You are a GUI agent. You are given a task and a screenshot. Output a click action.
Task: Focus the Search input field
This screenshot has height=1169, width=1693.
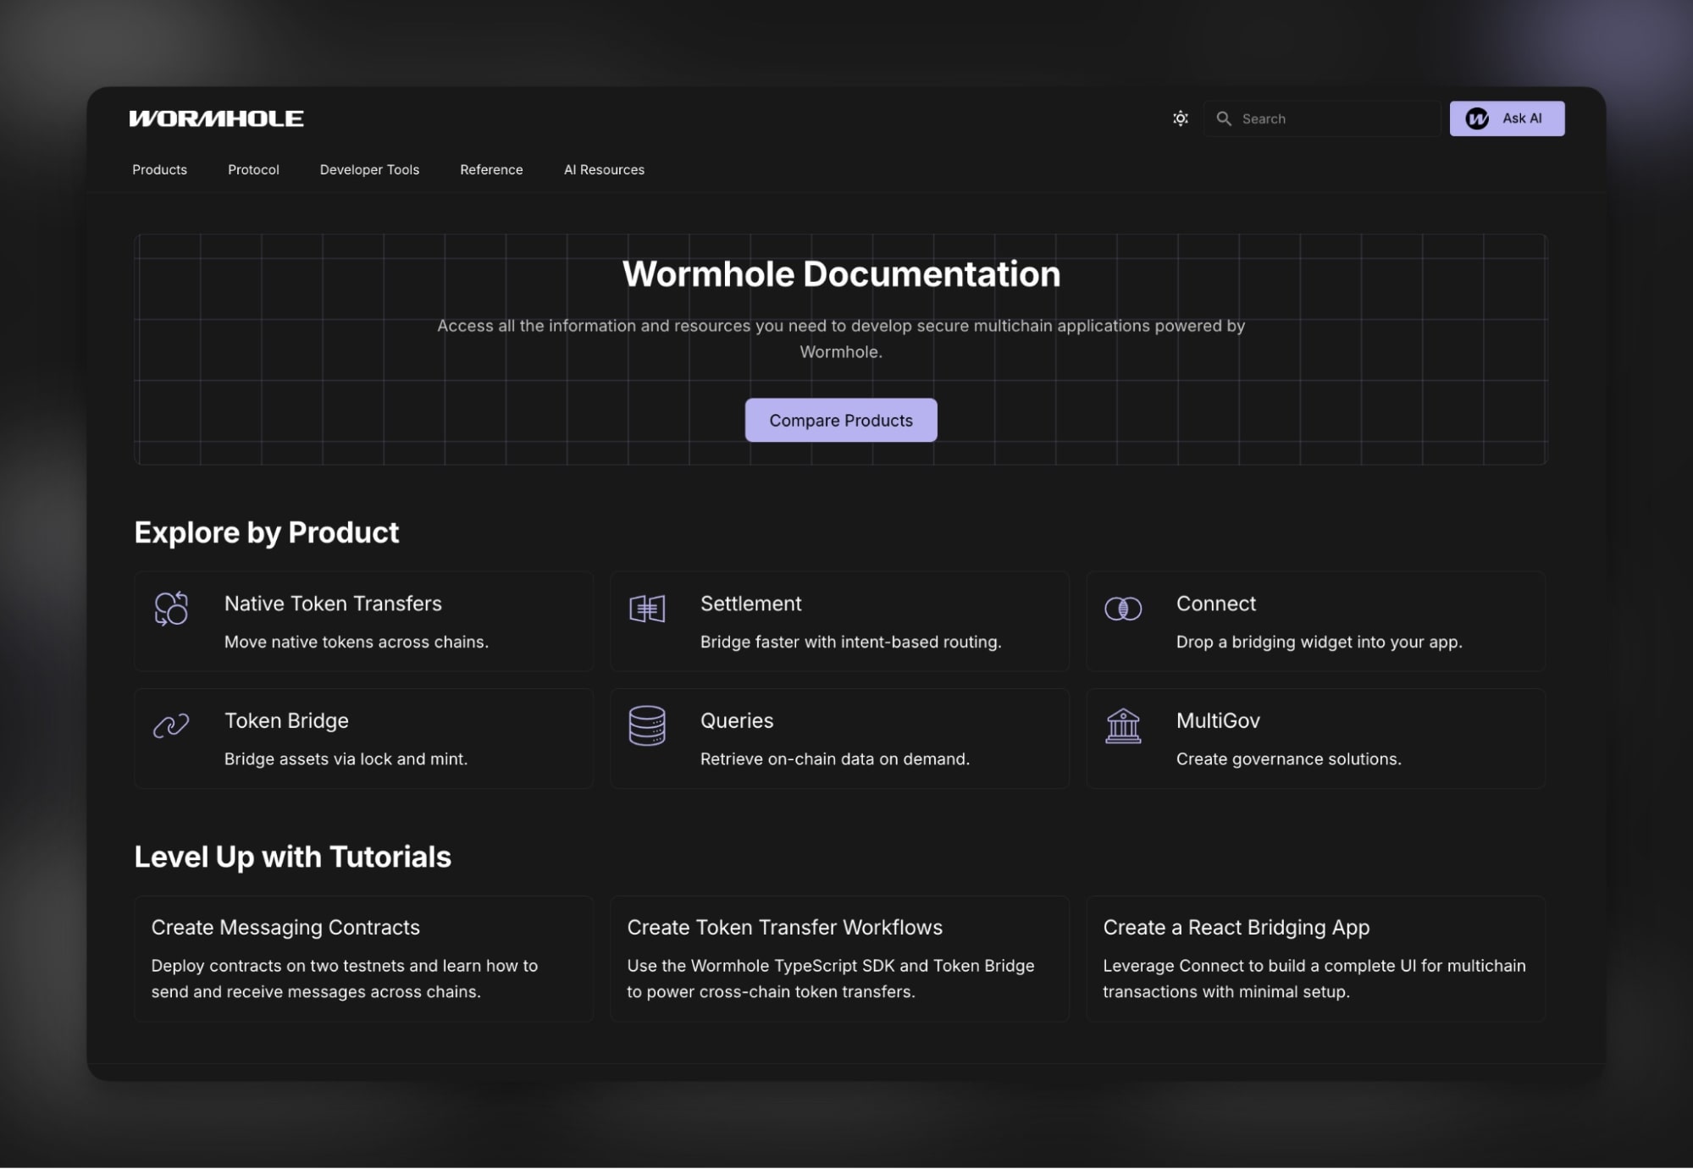coord(1334,119)
